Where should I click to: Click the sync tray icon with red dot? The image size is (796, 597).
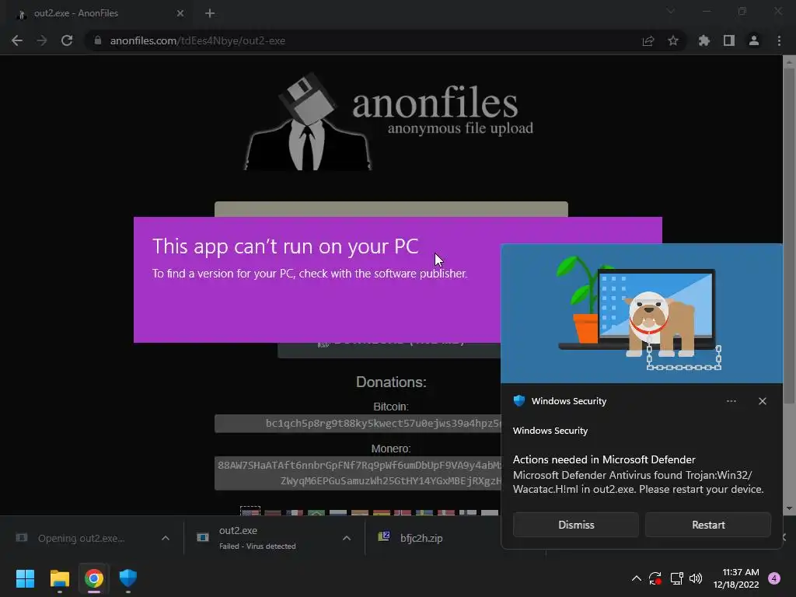click(655, 578)
